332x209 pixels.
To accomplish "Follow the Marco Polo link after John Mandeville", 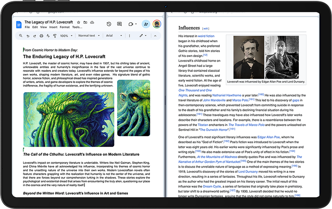I will [240, 100].
